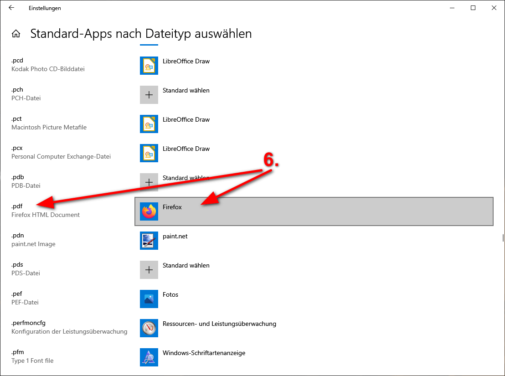
Task: Click the '.pfm' extension text
Action: (x=18, y=352)
